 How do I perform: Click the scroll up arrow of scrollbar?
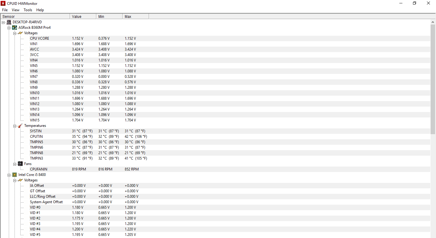433,22
